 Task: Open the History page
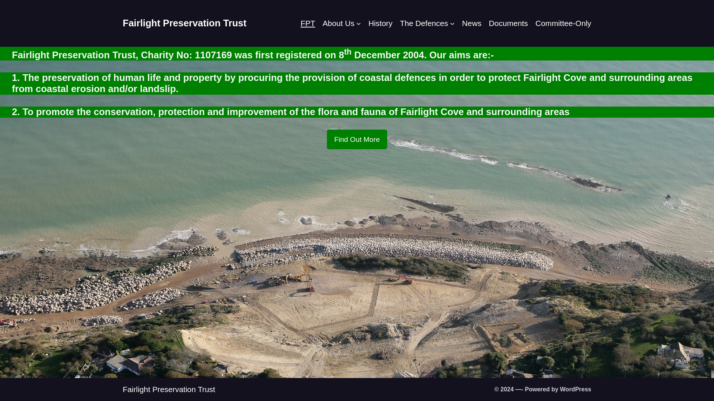pos(380,23)
